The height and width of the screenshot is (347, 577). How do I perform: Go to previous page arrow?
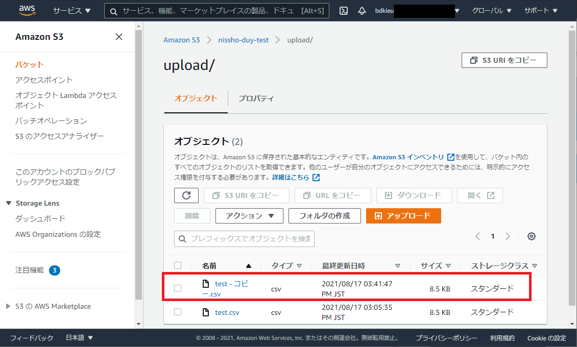click(477, 236)
